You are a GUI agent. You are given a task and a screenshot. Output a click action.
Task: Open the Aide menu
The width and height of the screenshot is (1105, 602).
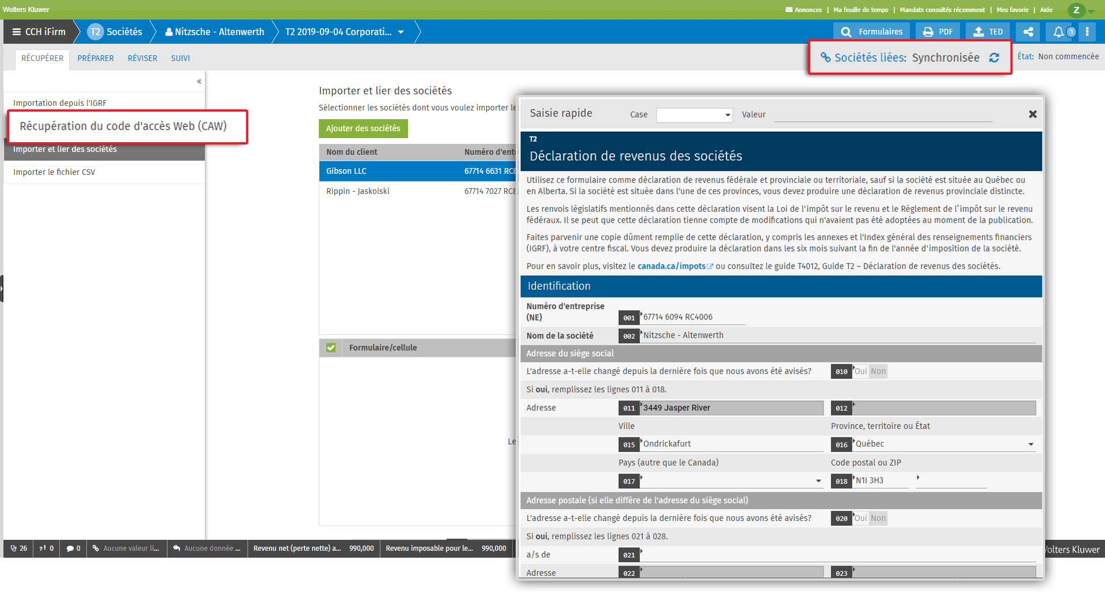(1046, 10)
